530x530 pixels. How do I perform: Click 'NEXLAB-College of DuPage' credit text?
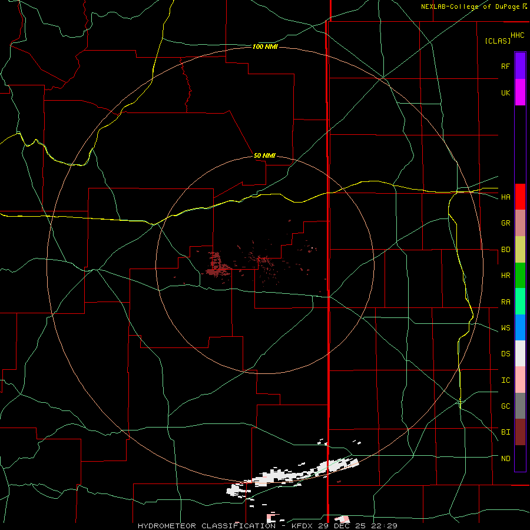(x=470, y=6)
